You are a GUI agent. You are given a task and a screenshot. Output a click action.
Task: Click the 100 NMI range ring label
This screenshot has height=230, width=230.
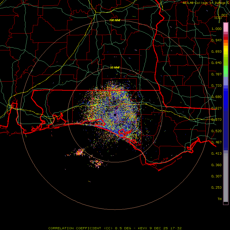115,20
